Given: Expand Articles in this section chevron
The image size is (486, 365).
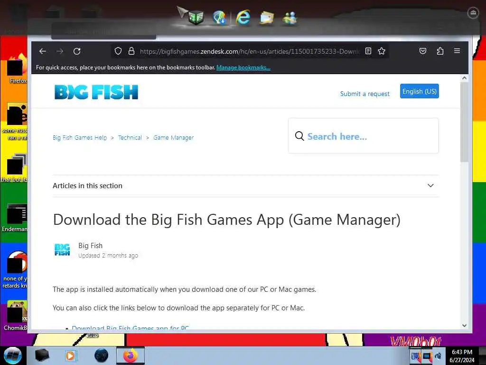Looking at the screenshot, I should (430, 186).
